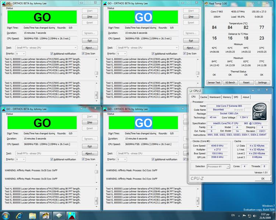Click upper log scrollbar thumb in top-left ORTHOS
The height and width of the screenshot is (220, 276).
[96, 73]
